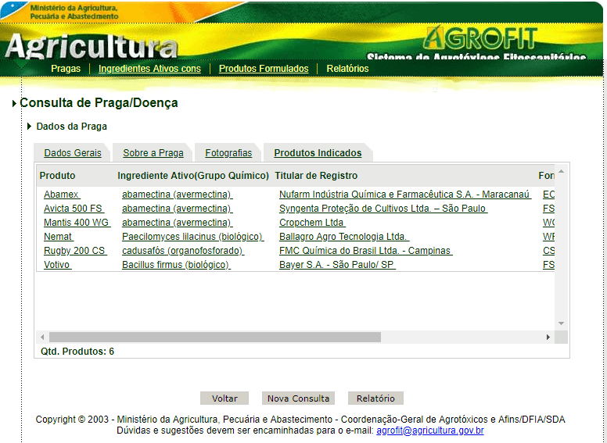Open the Rugby 200 CS product
The width and height of the screenshot is (607, 443).
(74, 251)
